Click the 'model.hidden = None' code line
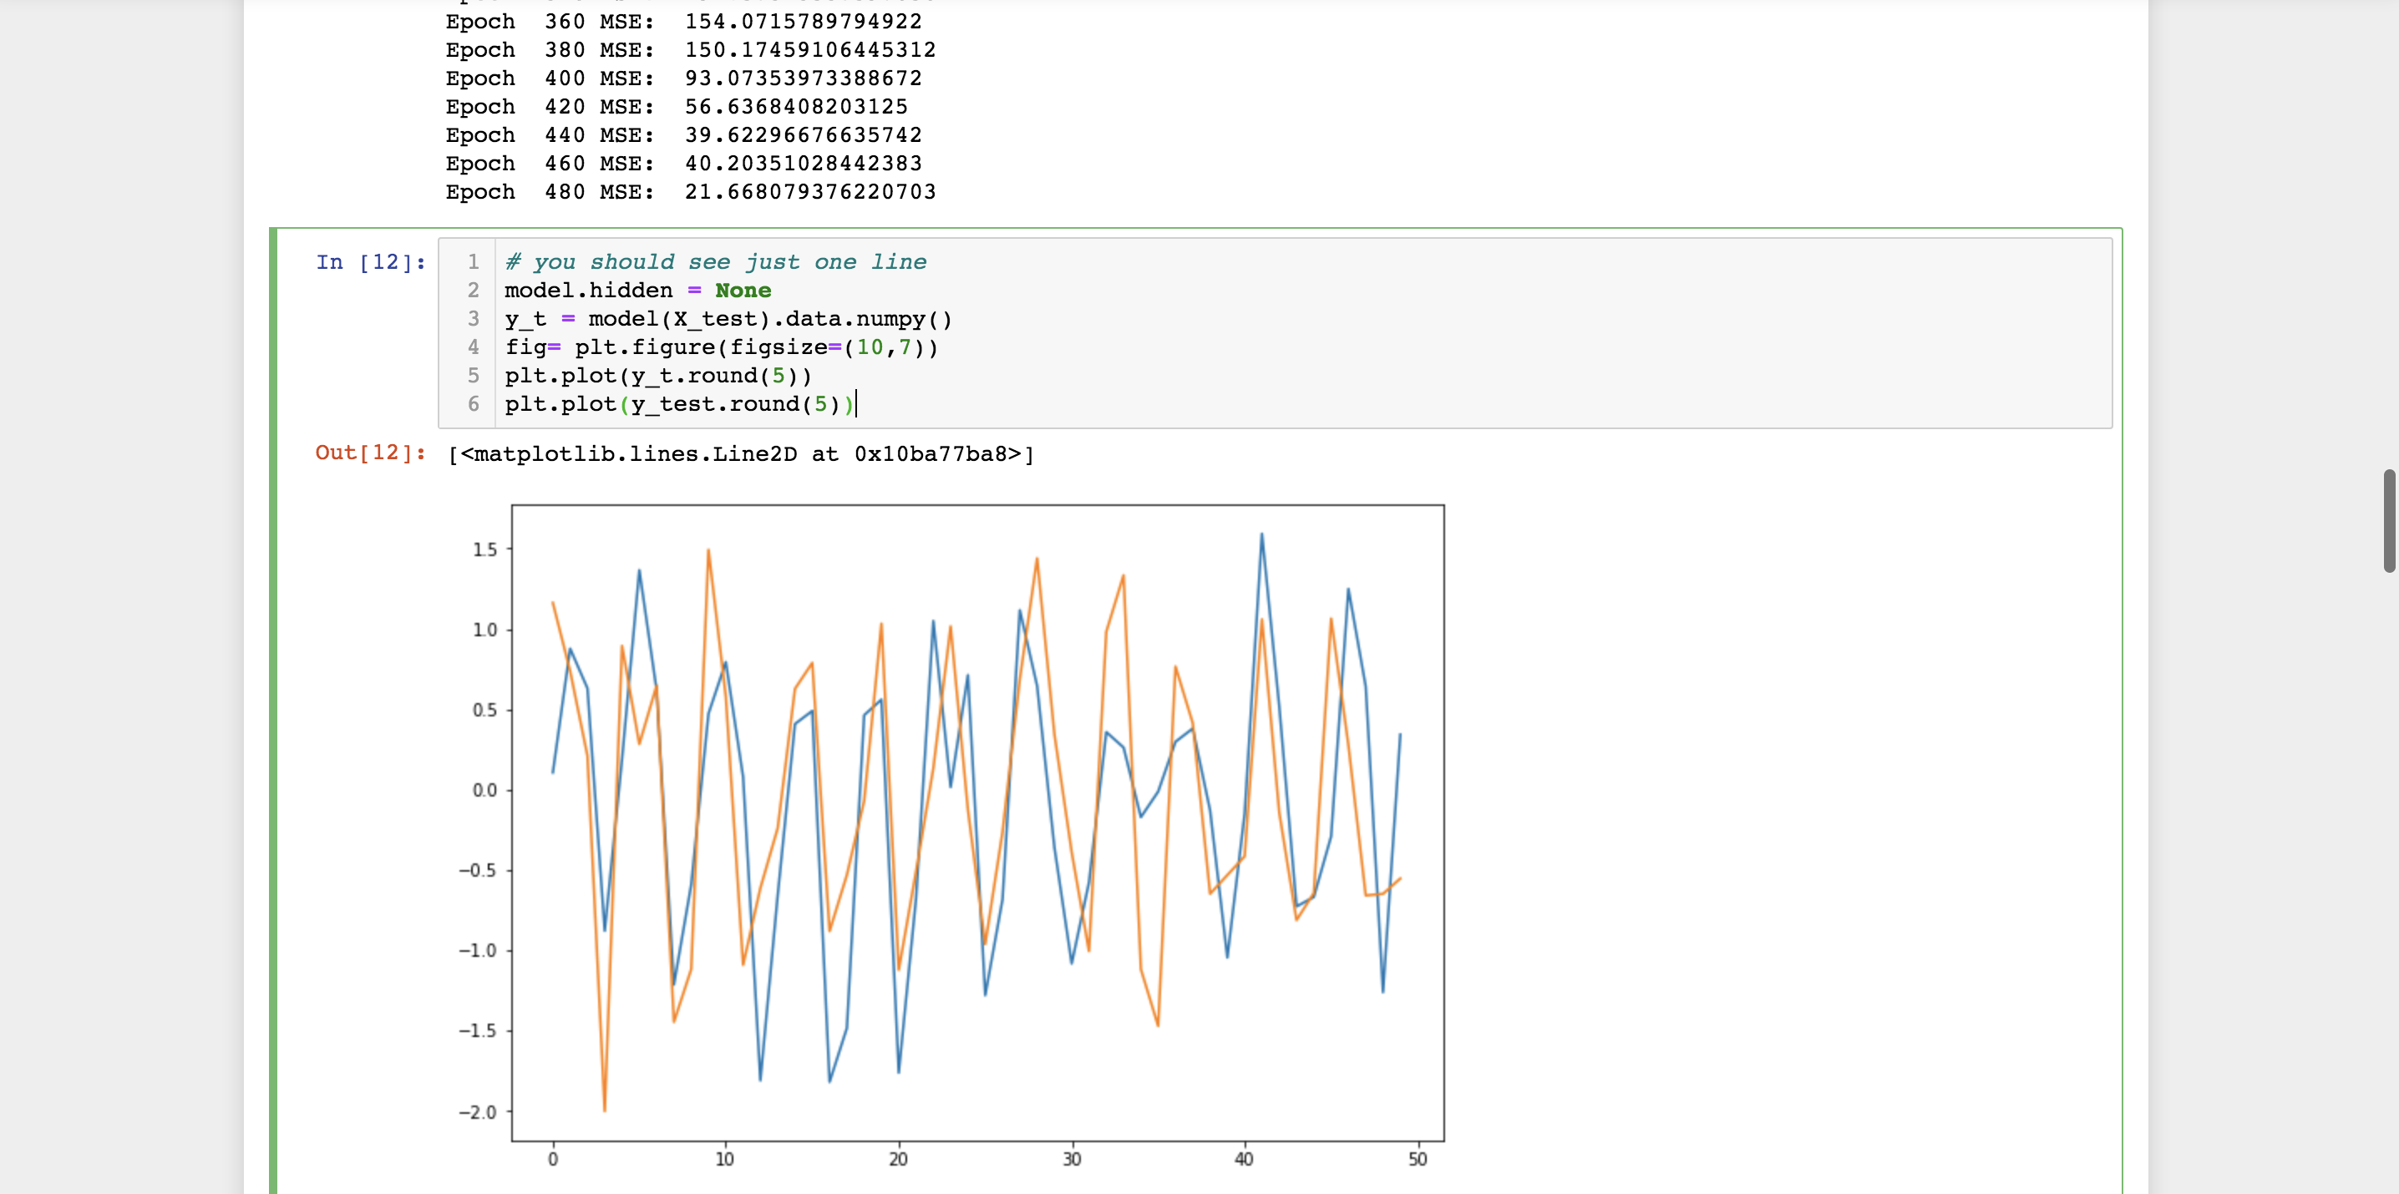Image resolution: width=2399 pixels, height=1194 pixels. point(637,291)
